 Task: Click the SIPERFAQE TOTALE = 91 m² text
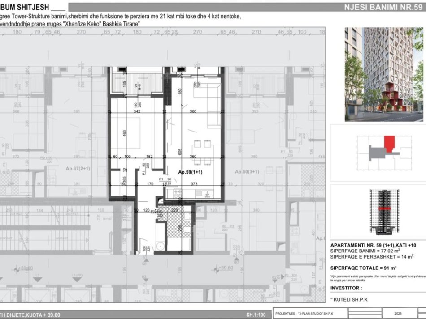pos(359,268)
